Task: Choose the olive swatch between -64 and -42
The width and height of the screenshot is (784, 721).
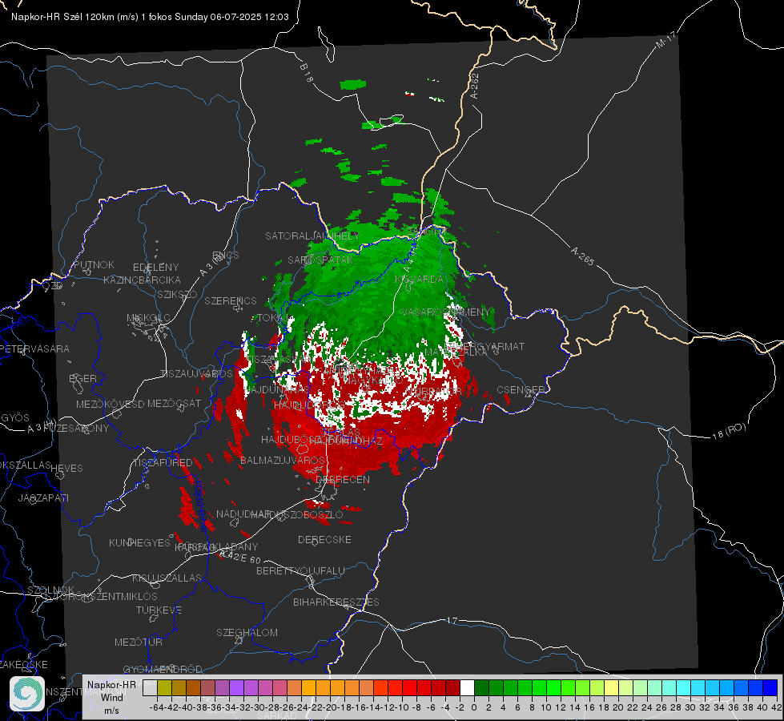Action: (164, 688)
